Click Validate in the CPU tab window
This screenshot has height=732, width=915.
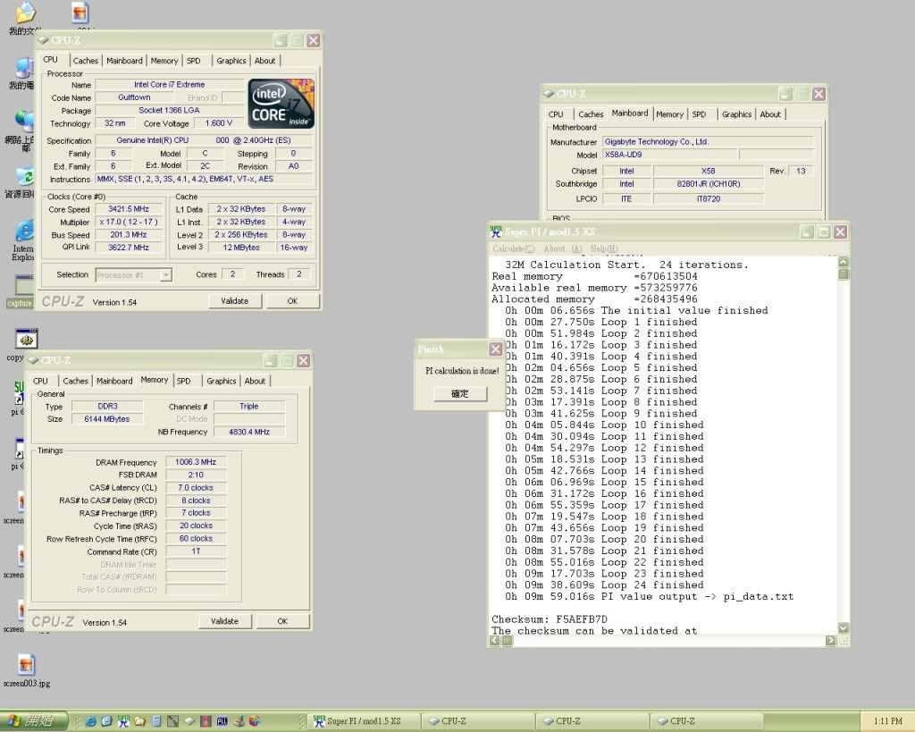pyautogui.click(x=235, y=301)
